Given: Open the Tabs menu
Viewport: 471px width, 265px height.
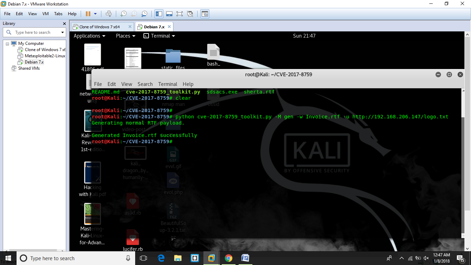Looking at the screenshot, I should tap(58, 14).
